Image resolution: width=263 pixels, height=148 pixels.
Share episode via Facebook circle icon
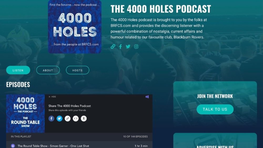pyautogui.click(x=51, y=119)
